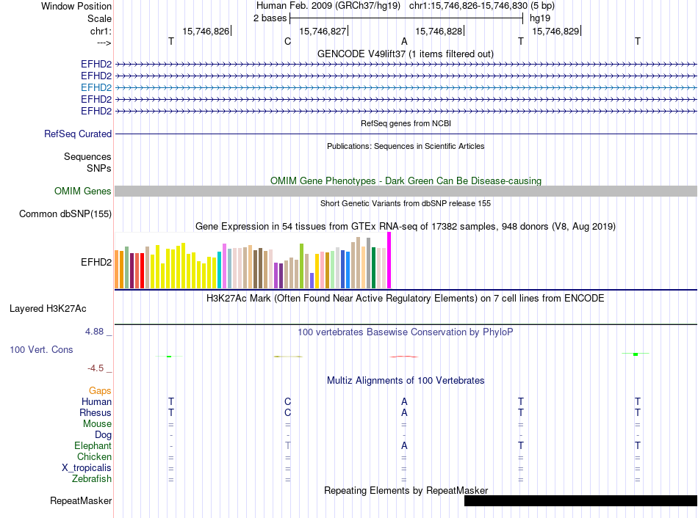Click the Mouse alignment row label

click(97, 424)
